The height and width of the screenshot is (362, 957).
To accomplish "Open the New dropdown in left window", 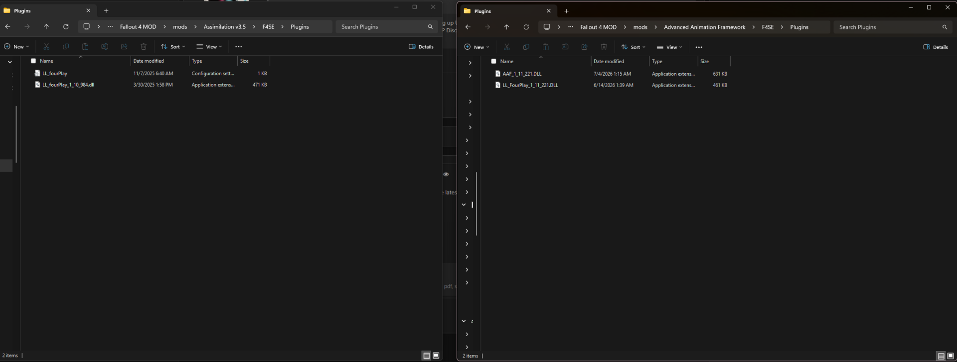I will [x=16, y=47].
